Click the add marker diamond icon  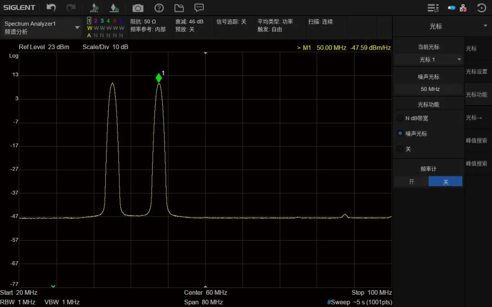coord(114,8)
